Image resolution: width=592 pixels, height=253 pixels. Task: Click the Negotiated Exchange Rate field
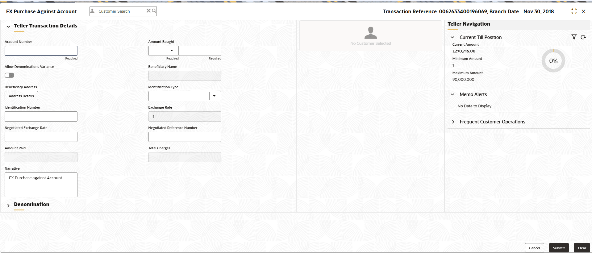pos(41,137)
